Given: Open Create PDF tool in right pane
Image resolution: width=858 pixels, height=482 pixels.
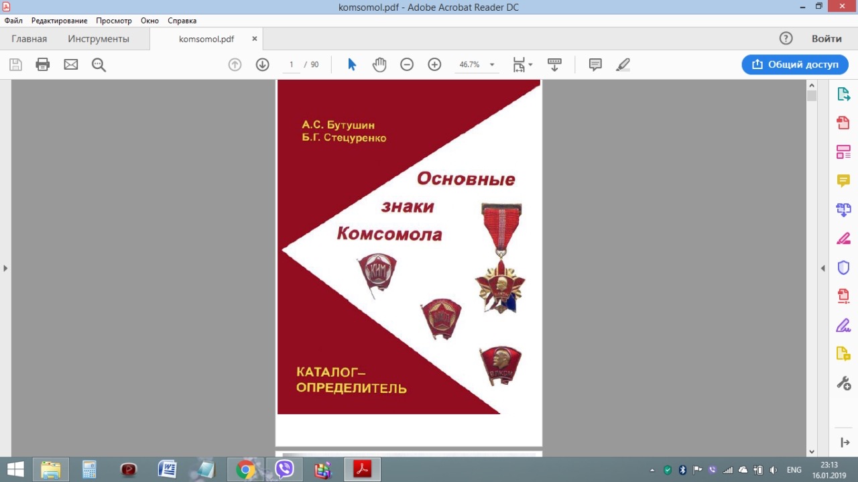Looking at the screenshot, I should tap(843, 123).
